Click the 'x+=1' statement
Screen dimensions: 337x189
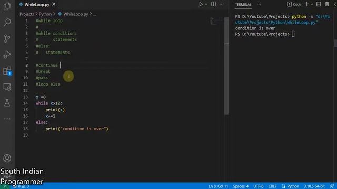[x=51, y=116]
